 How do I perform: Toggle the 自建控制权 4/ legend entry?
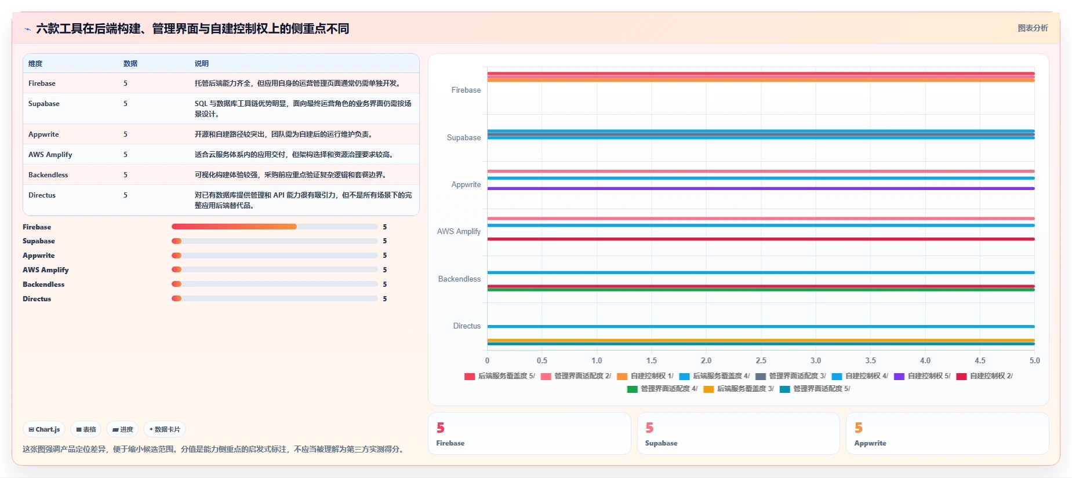click(x=860, y=376)
